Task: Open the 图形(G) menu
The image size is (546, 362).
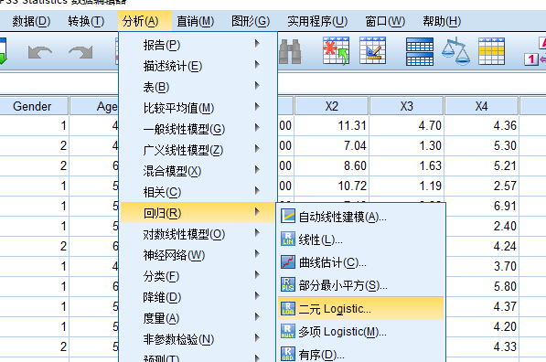Action: [251, 22]
